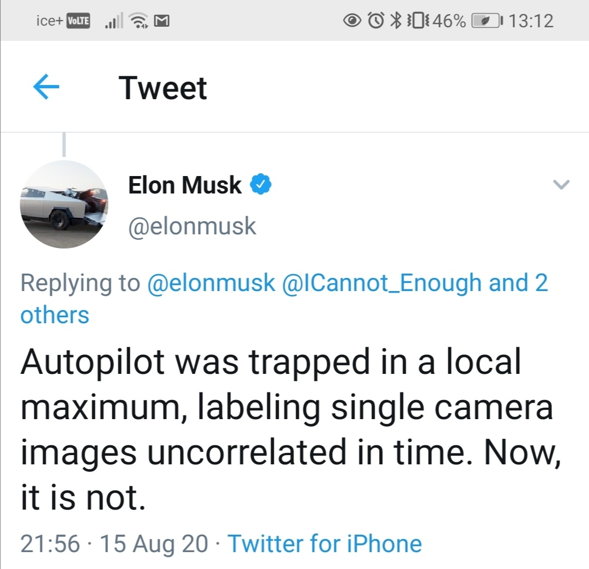Click the Twitter for iPhone source link
The height and width of the screenshot is (569, 589).
324,543
